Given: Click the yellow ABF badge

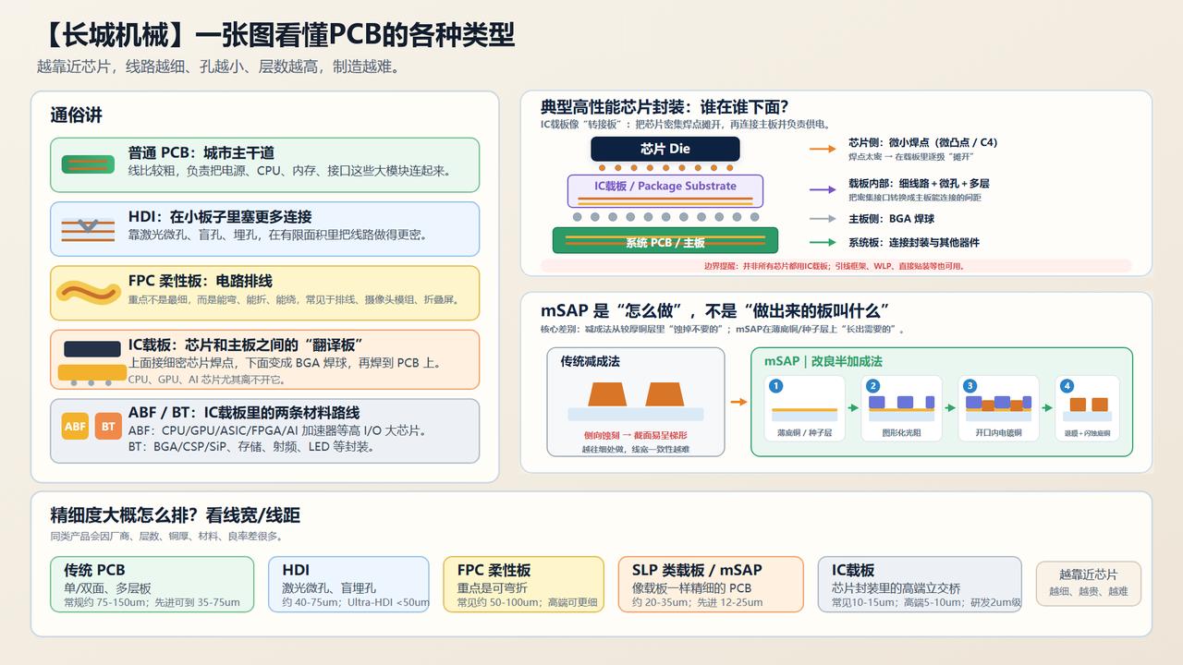Looking at the screenshot, I should [75, 426].
